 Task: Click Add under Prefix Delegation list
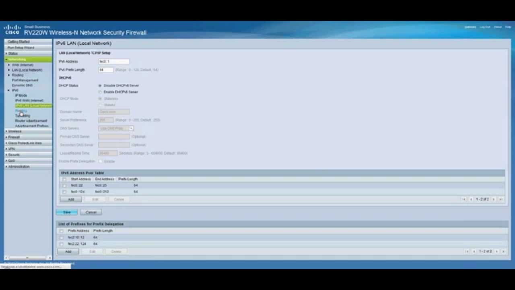68,251
